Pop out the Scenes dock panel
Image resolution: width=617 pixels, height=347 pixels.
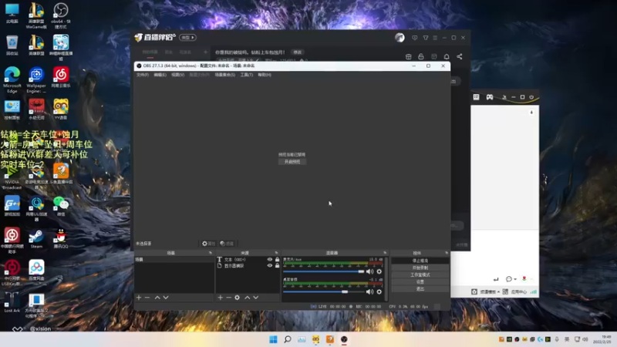(x=211, y=253)
